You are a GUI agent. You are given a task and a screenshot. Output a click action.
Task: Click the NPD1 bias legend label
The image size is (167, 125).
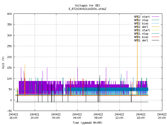[x=141, y=37]
